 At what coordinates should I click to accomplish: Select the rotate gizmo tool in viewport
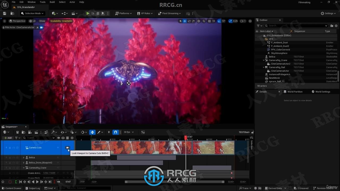click(x=189, y=21)
